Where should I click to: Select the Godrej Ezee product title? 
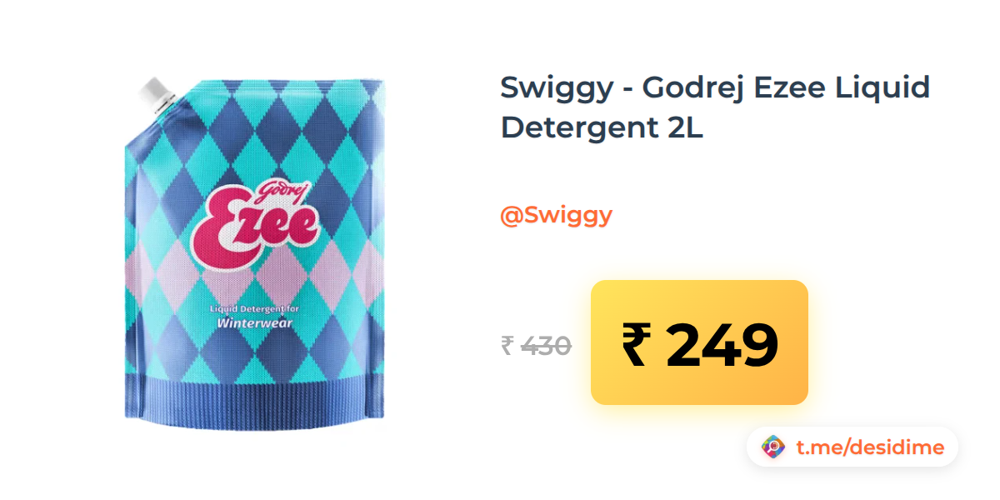click(x=715, y=107)
